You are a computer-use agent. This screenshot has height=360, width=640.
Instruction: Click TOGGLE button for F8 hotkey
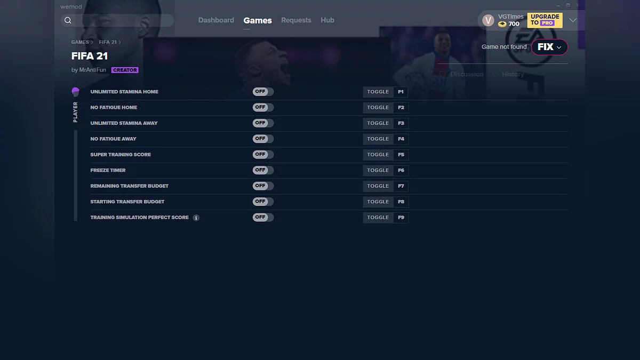click(378, 202)
